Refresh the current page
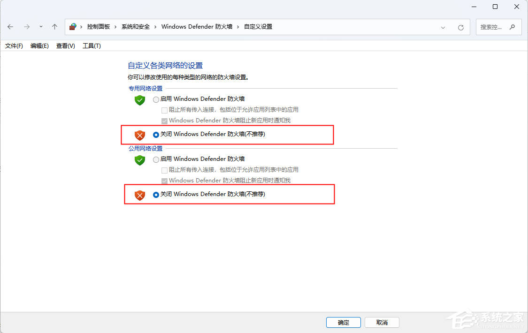The image size is (528, 333). pyautogui.click(x=461, y=27)
